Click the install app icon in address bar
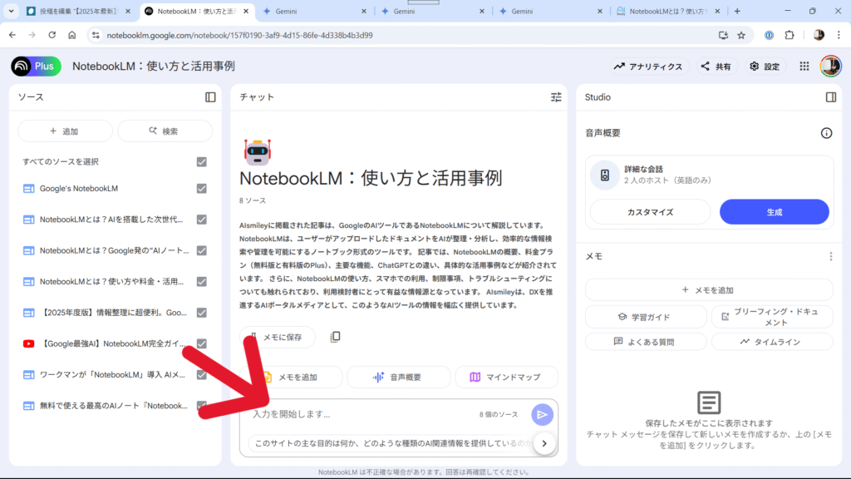The image size is (851, 479). pos(723,35)
